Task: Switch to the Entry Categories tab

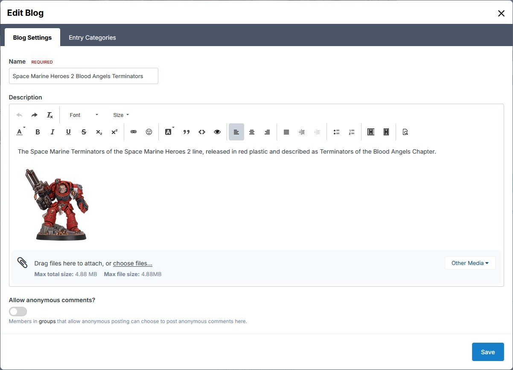Action: [92, 38]
